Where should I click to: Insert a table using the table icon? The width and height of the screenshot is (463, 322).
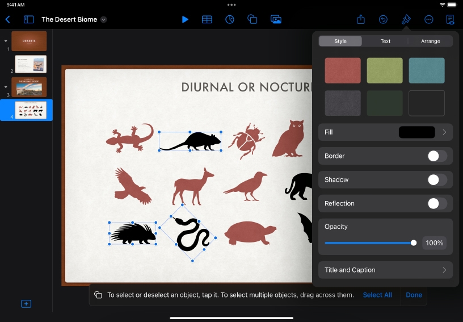[207, 19]
